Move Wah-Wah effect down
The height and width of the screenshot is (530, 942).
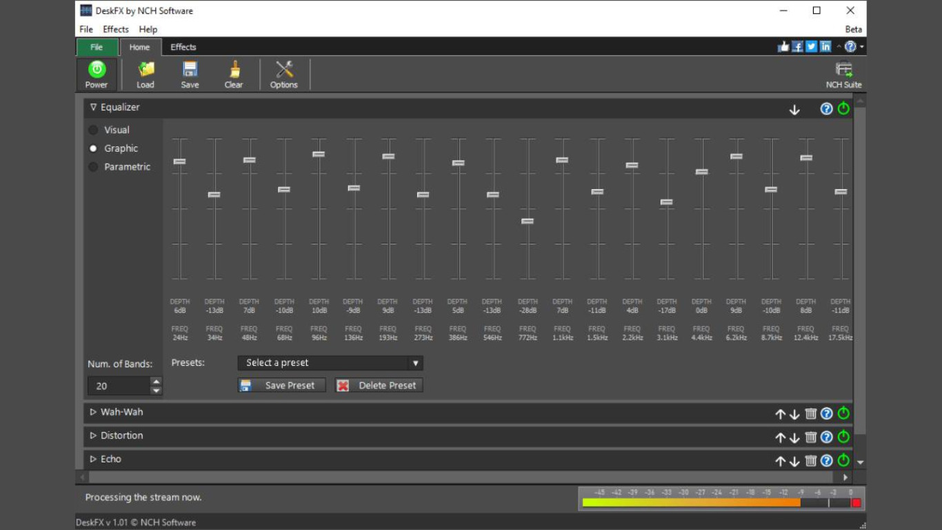pyautogui.click(x=794, y=414)
